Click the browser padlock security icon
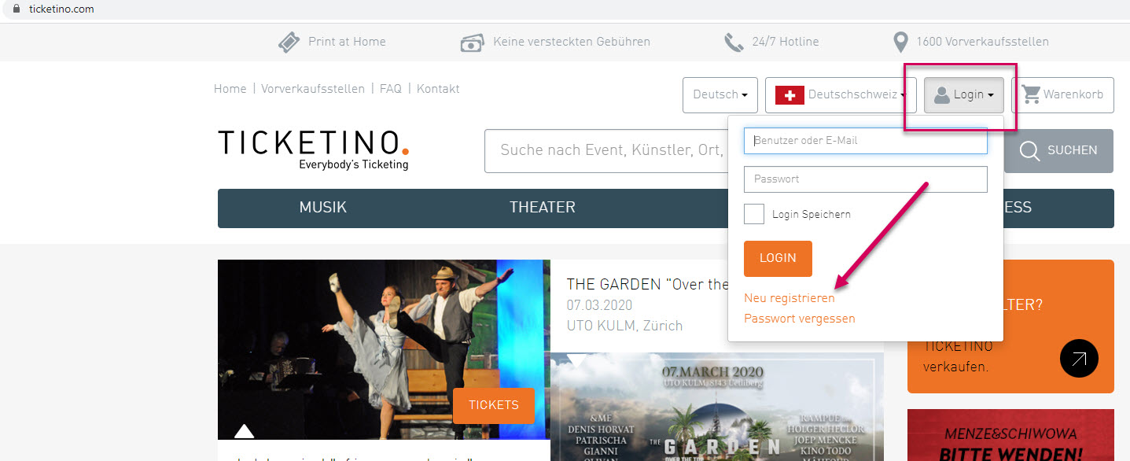The width and height of the screenshot is (1130, 461). coord(15,9)
